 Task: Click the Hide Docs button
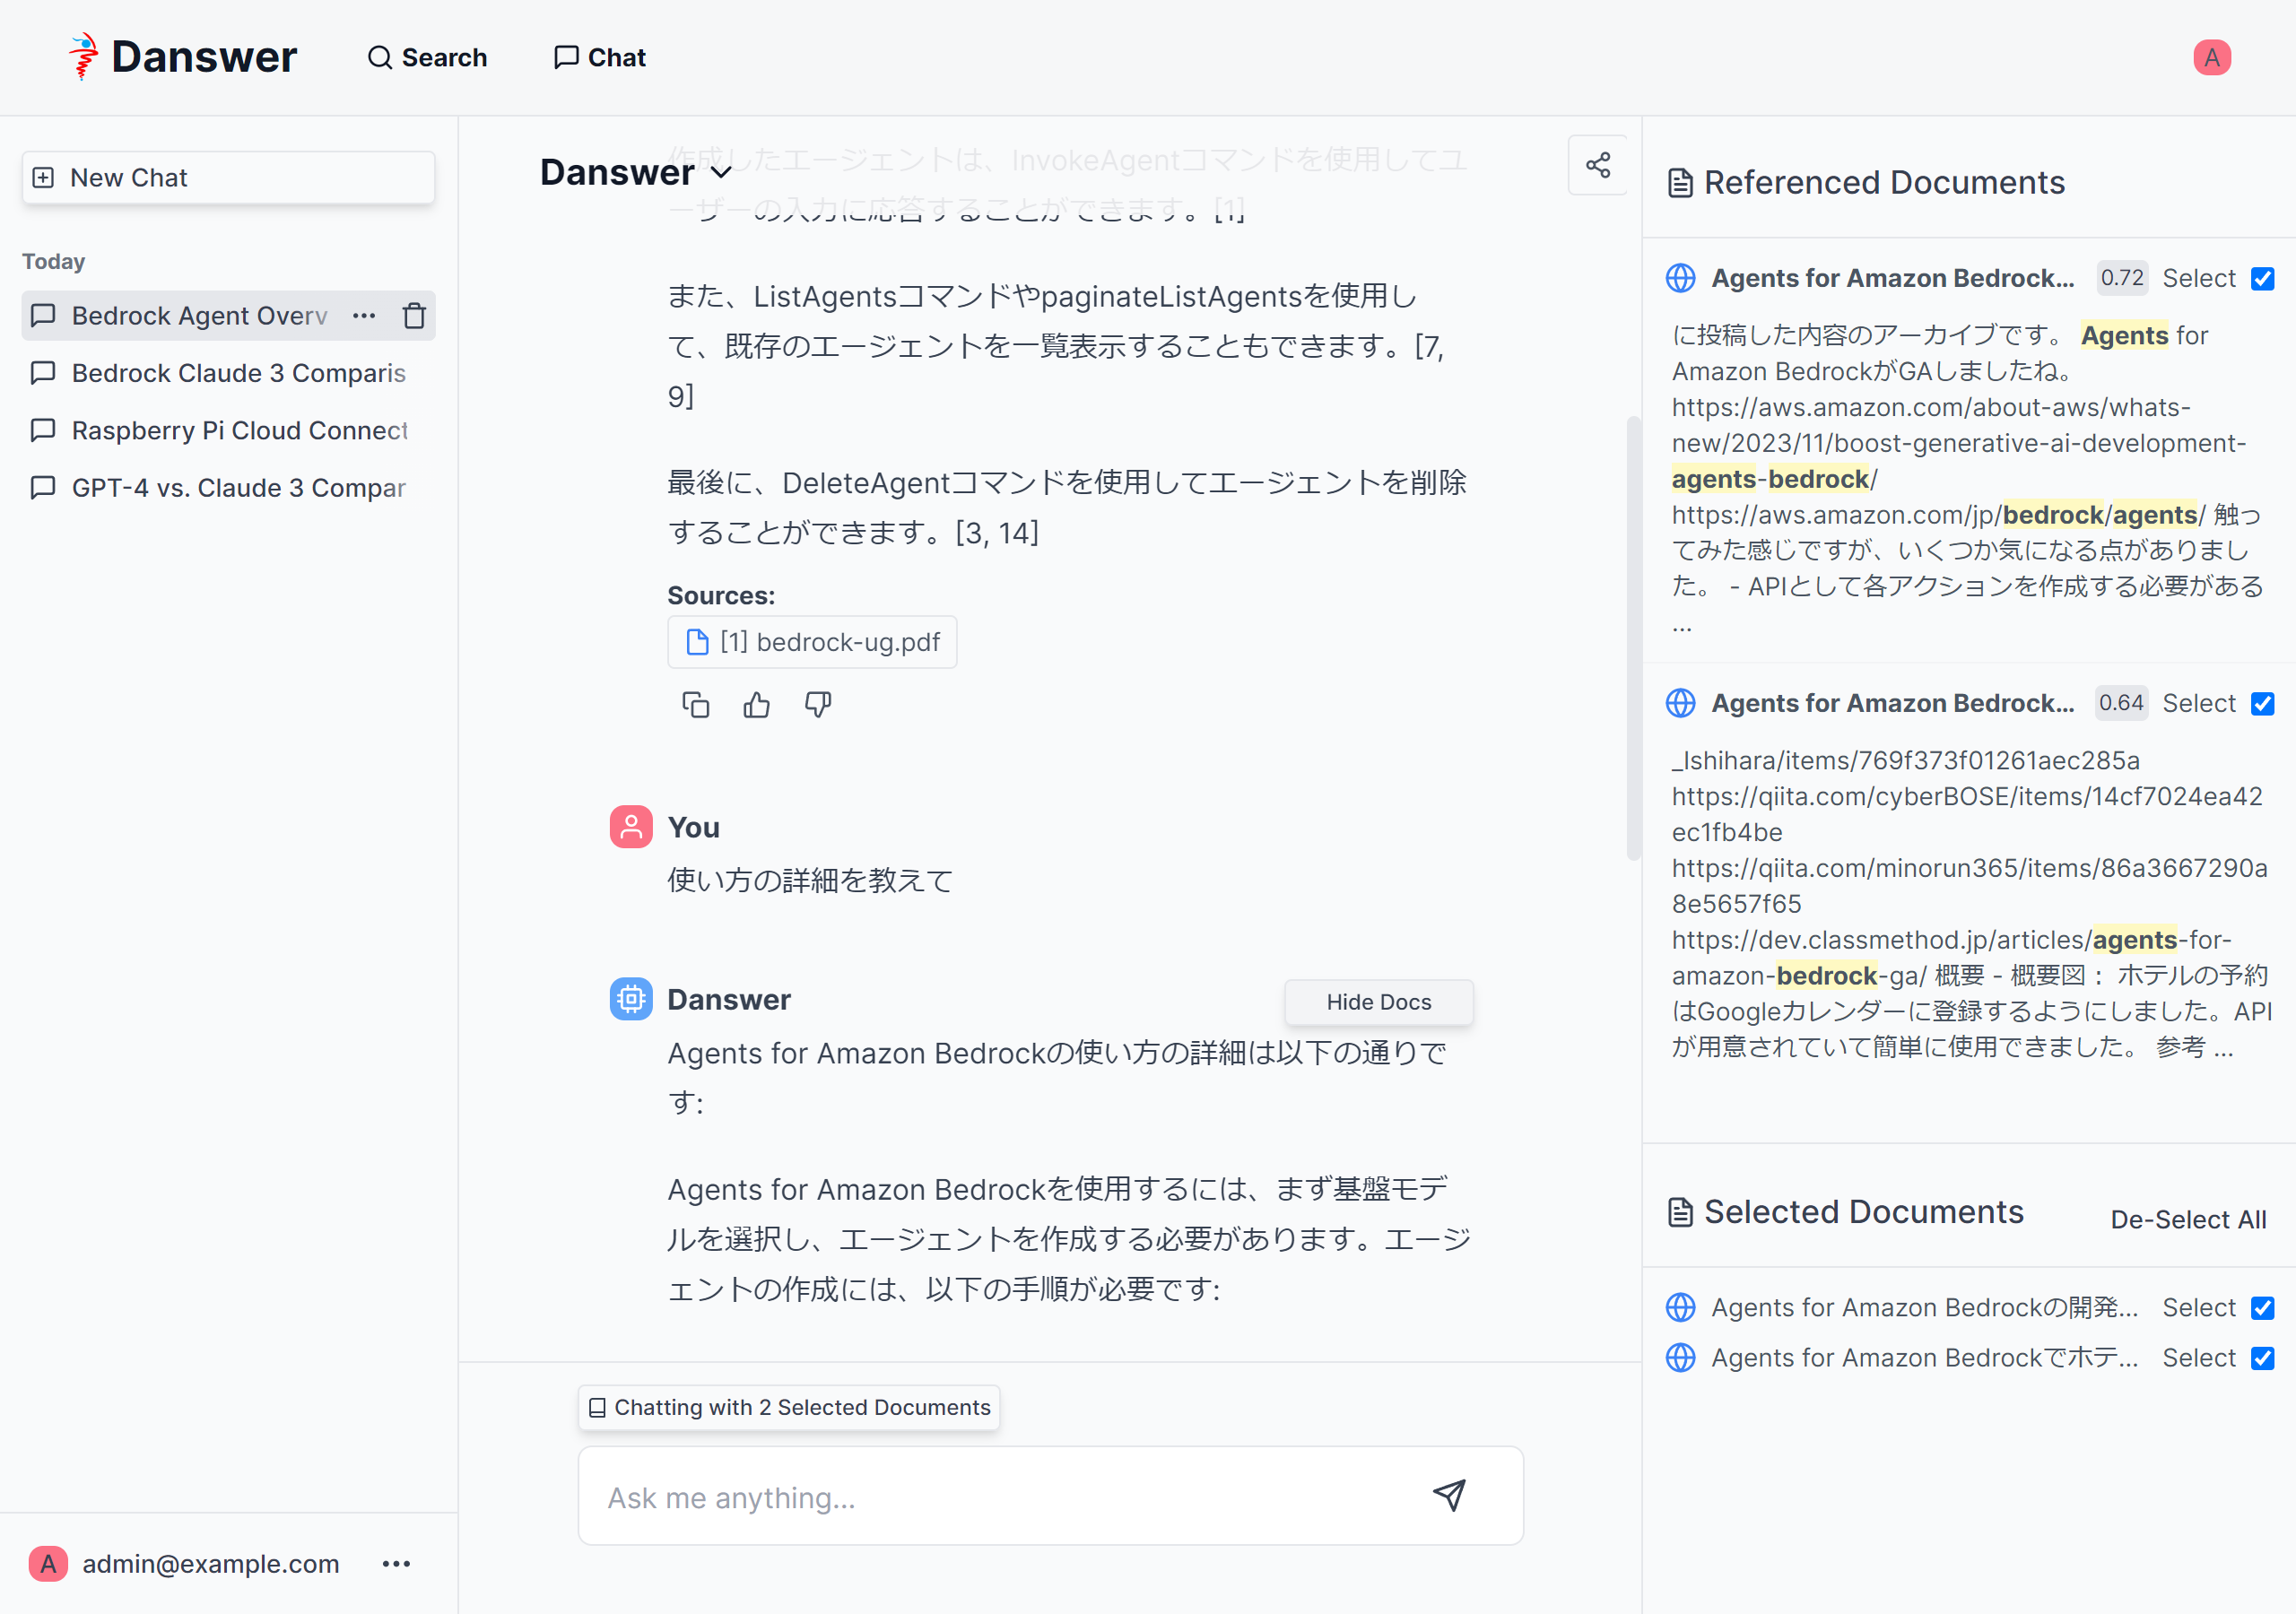1378,1002
